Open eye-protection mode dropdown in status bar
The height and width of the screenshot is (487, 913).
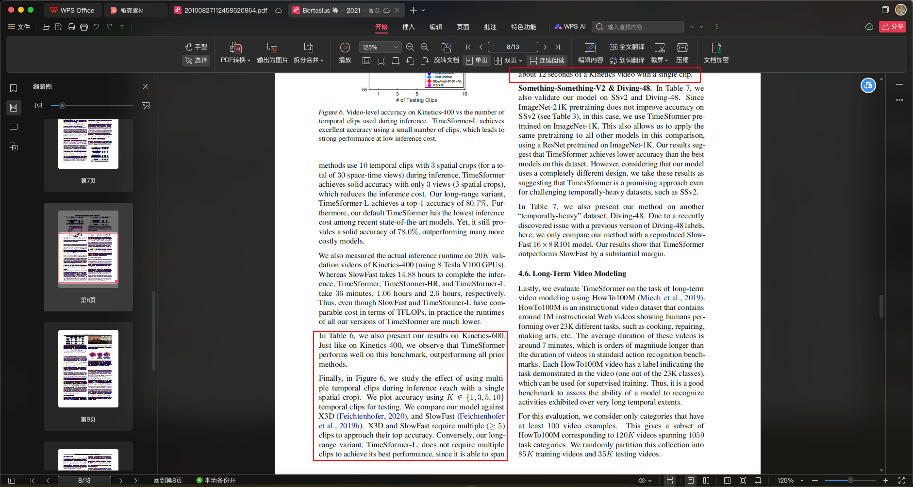pyautogui.click(x=645, y=480)
